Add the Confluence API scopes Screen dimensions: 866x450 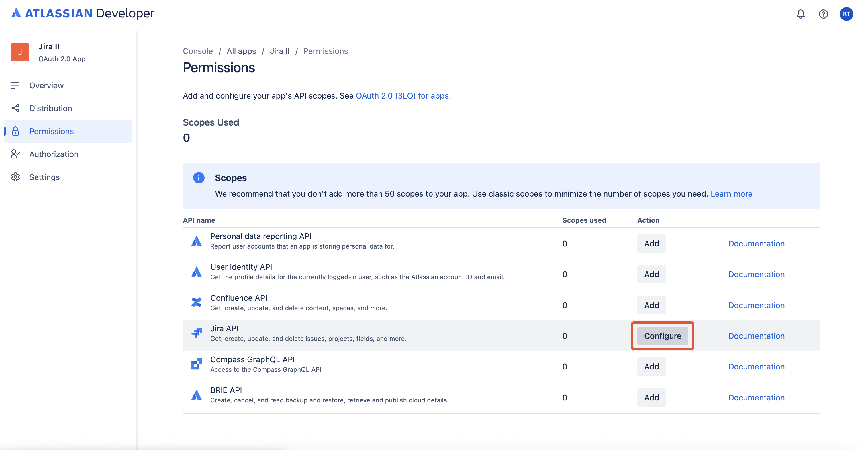[x=651, y=305]
